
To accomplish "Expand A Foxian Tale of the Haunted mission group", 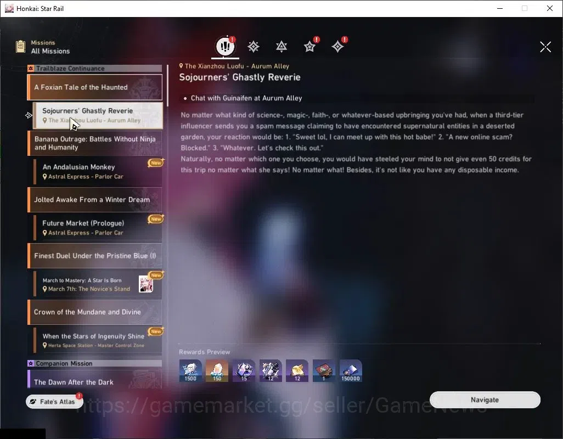I will (95, 87).
